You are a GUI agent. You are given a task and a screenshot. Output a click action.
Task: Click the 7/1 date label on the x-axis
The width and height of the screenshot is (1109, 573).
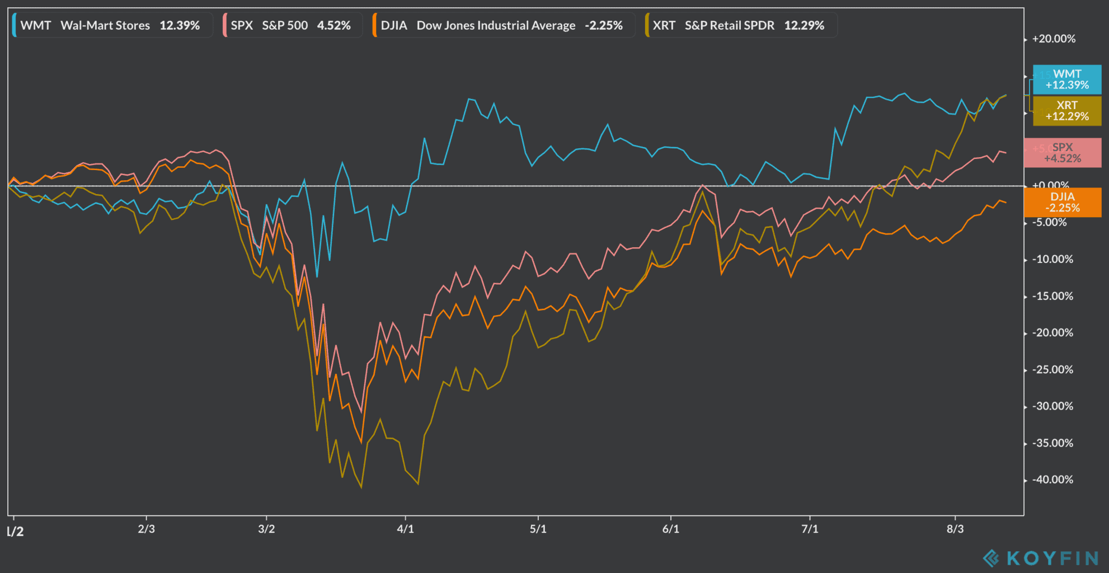coord(810,529)
